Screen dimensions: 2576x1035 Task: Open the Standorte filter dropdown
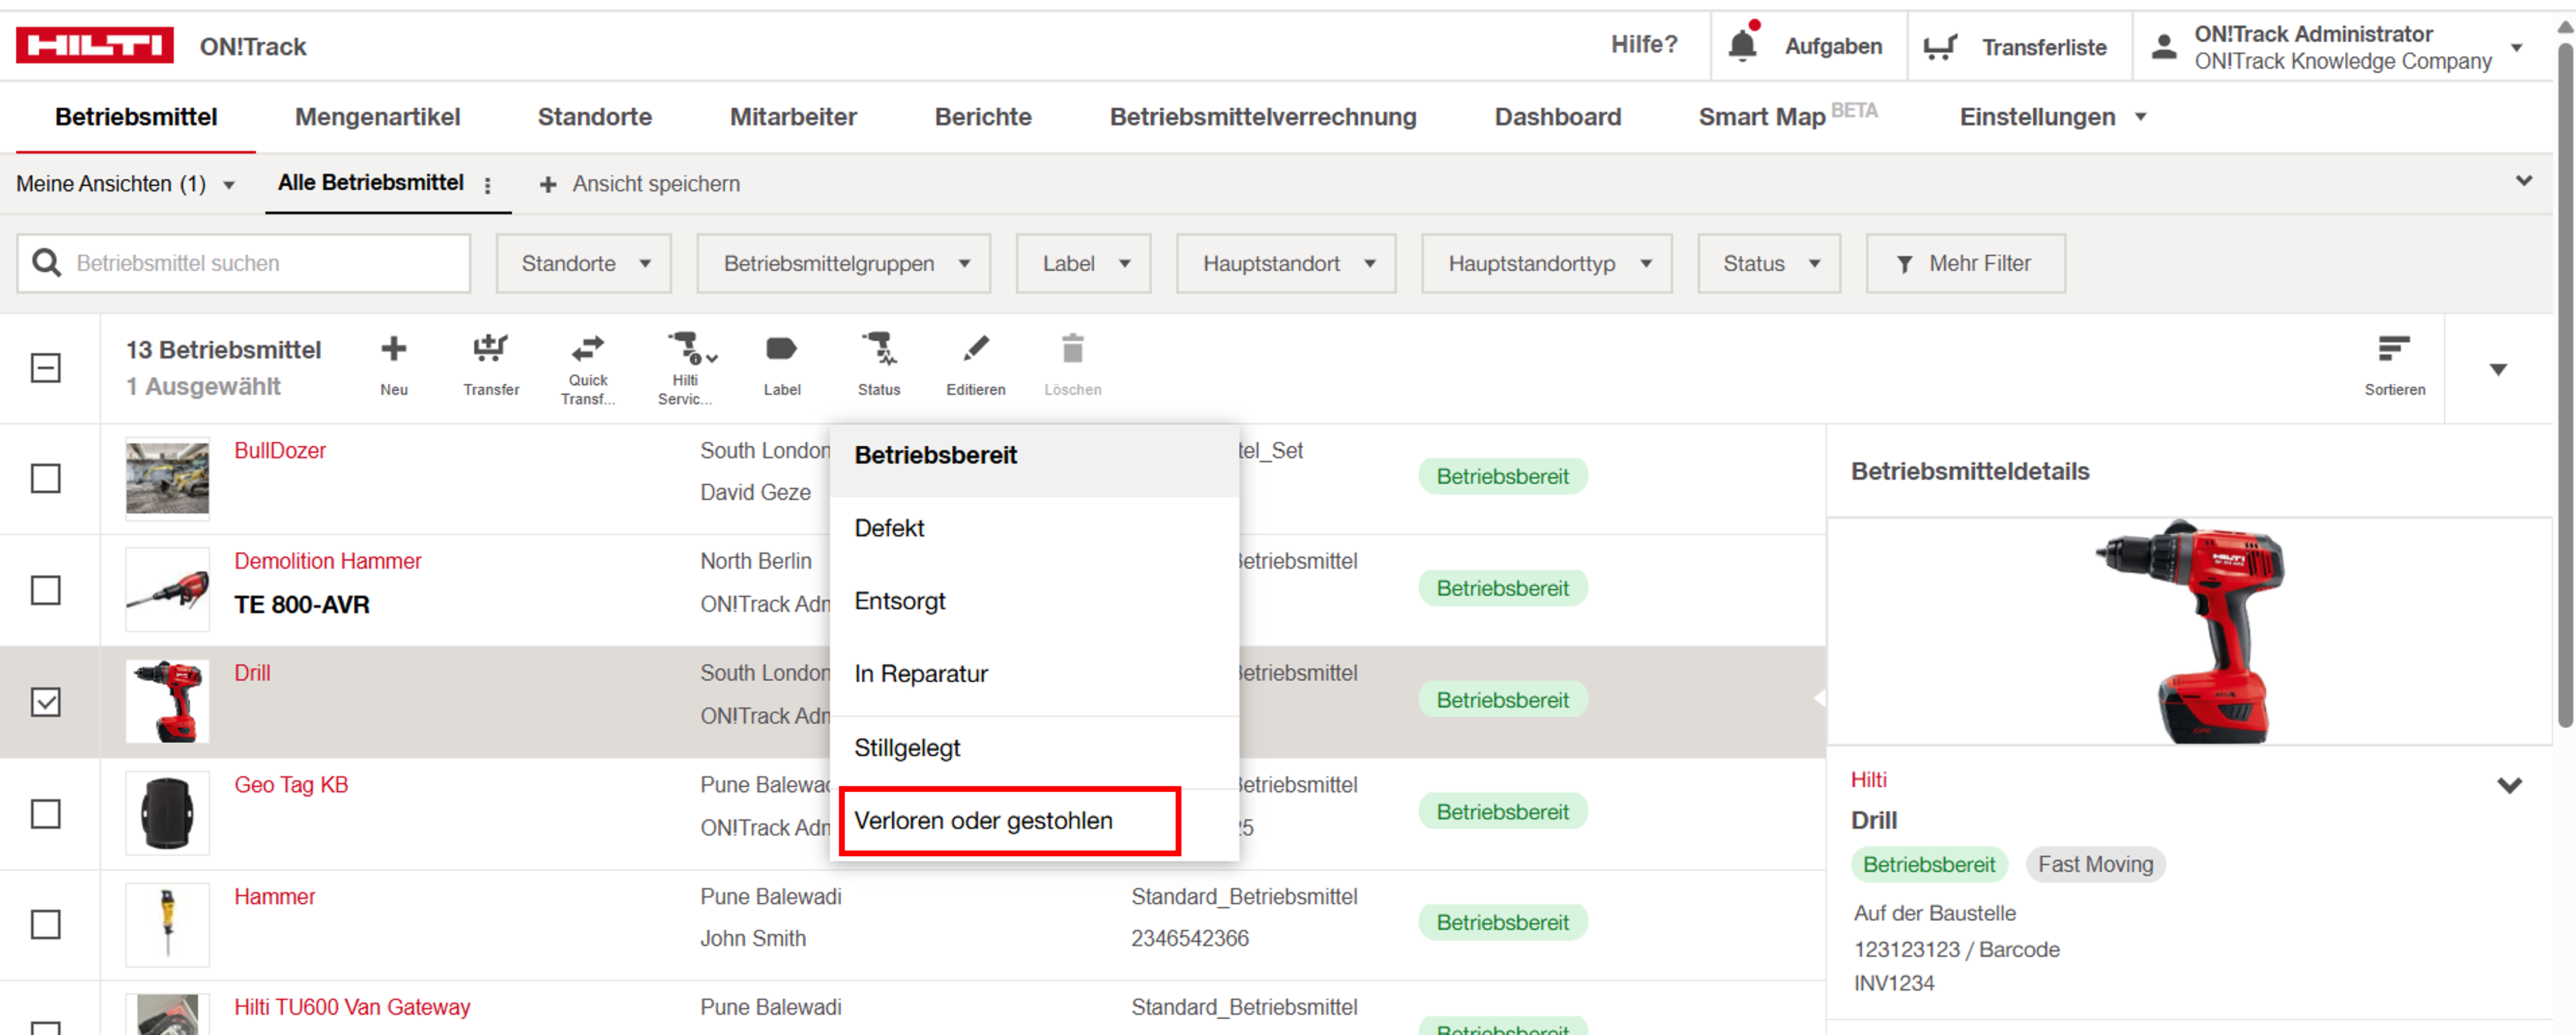coord(583,263)
